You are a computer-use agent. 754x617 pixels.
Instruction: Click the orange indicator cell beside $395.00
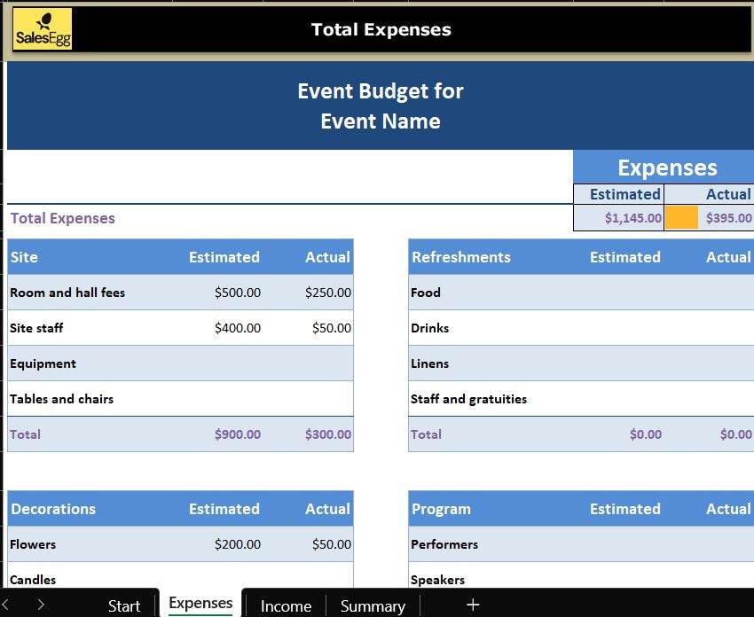pyautogui.click(x=682, y=218)
